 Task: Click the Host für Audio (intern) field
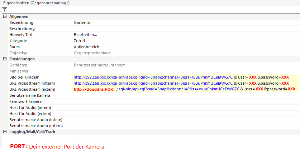point(179,107)
